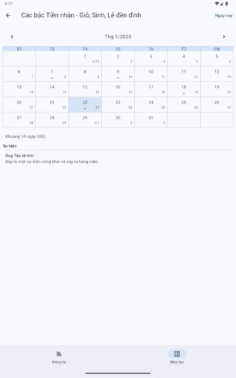Select the highlighted day 22
Screen dimensions: 236x378
85,105
